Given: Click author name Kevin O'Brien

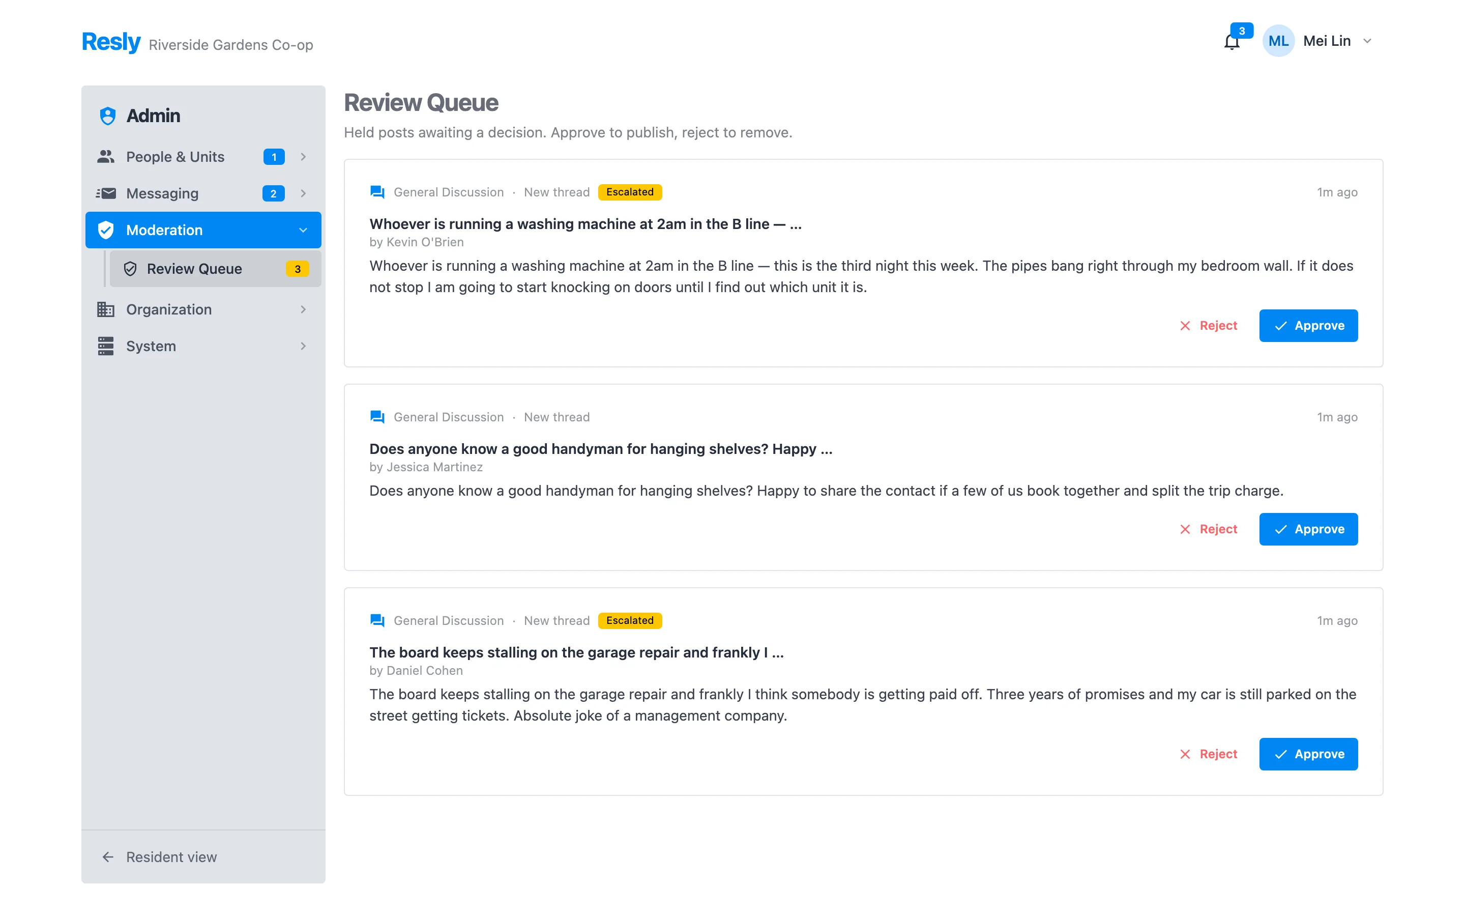Looking at the screenshot, I should pos(425,242).
